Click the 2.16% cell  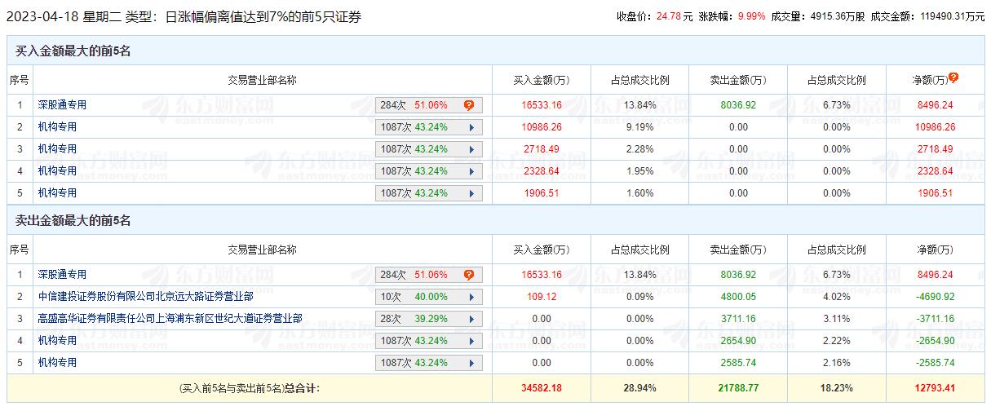point(836,363)
